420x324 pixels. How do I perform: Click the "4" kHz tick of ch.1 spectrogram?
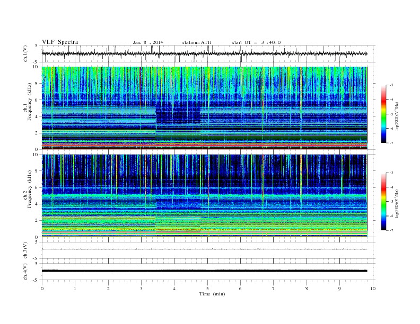[37, 116]
